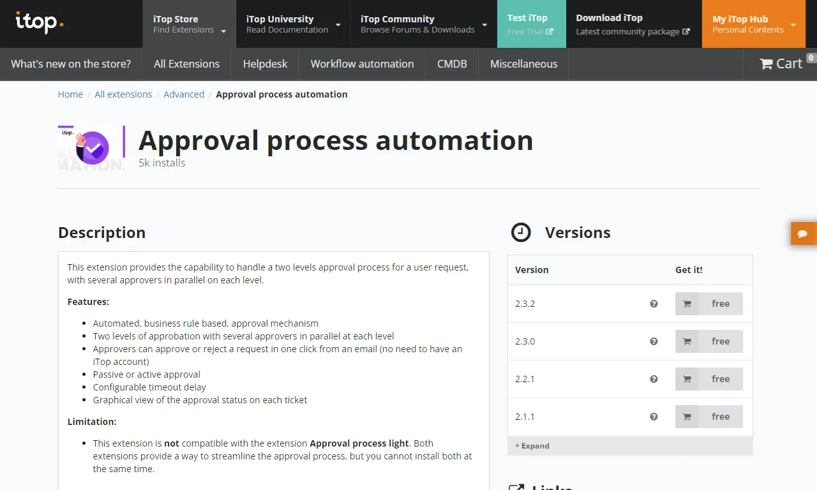This screenshot has height=490, width=817.
Task: Add version 2.3.0 to cart
Action: coord(709,341)
